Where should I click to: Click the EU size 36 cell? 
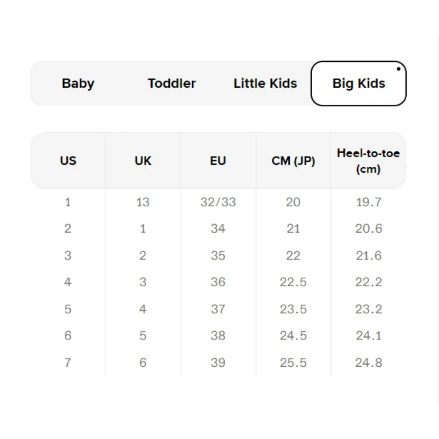[218, 282]
